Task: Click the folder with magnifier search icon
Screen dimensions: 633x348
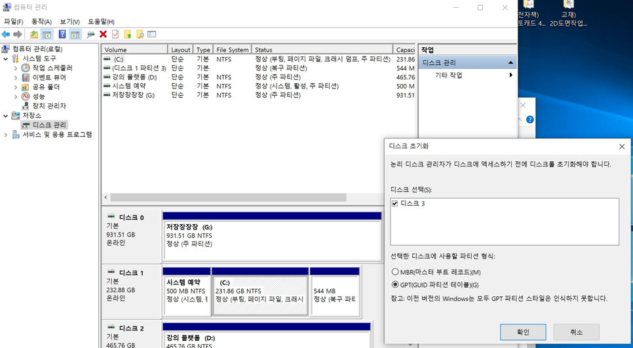Action: [140, 34]
